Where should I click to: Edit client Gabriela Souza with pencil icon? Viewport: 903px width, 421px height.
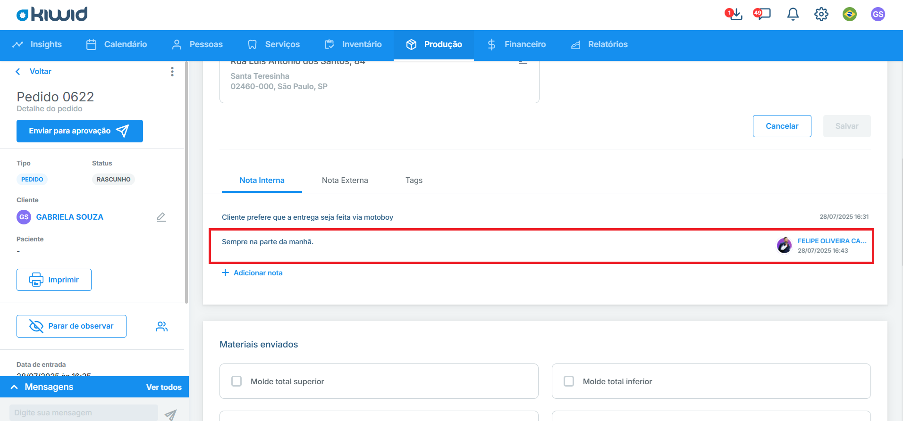tap(161, 217)
